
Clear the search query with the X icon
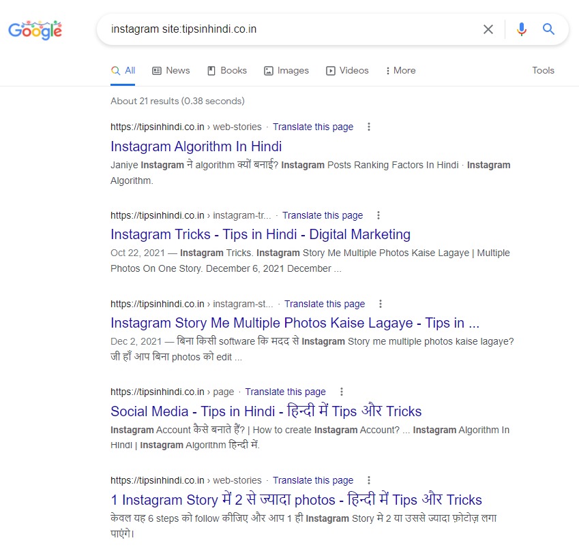click(x=488, y=29)
